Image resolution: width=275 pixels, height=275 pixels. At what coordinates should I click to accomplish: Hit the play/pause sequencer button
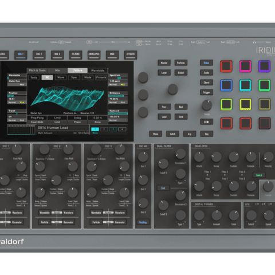206,122
